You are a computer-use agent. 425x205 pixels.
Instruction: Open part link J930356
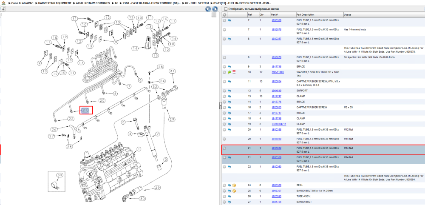277,20
